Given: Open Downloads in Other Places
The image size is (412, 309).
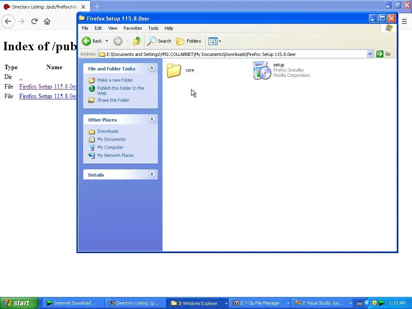Looking at the screenshot, I should [108, 131].
